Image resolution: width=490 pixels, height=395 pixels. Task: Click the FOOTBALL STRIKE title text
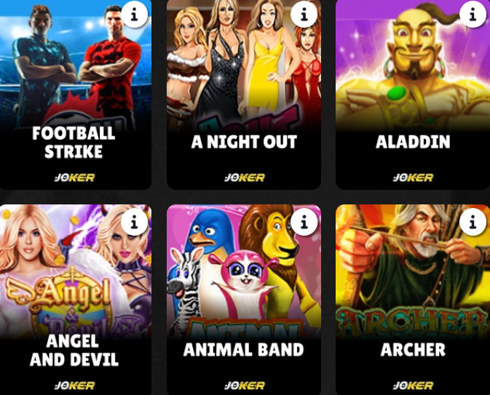pyautogui.click(x=74, y=143)
